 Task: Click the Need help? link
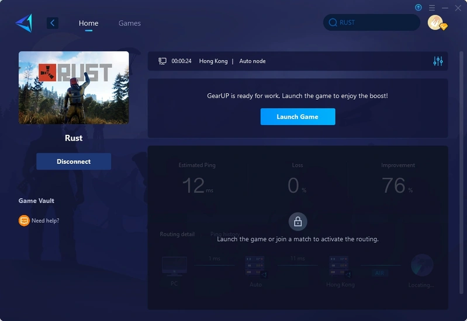click(45, 221)
